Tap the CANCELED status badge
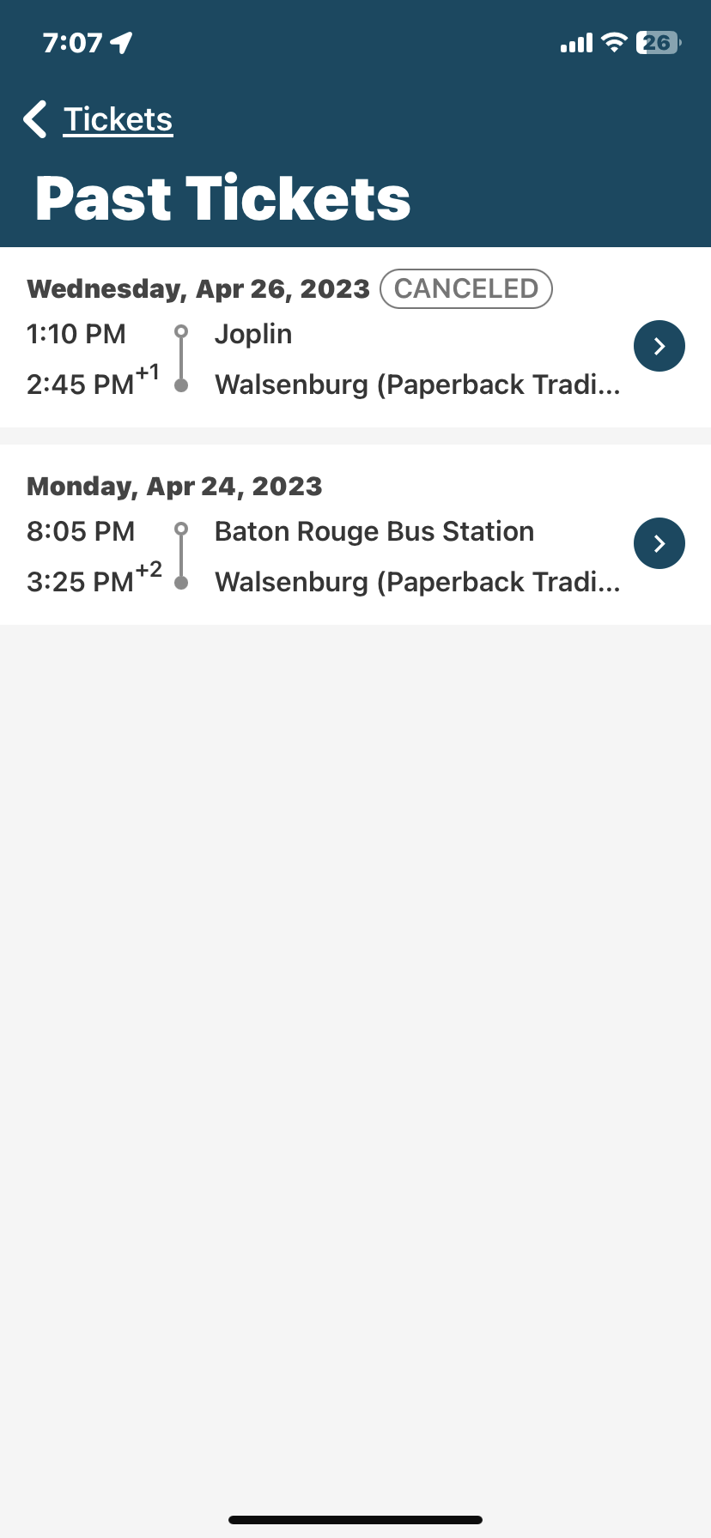This screenshot has width=711, height=1538. [465, 288]
